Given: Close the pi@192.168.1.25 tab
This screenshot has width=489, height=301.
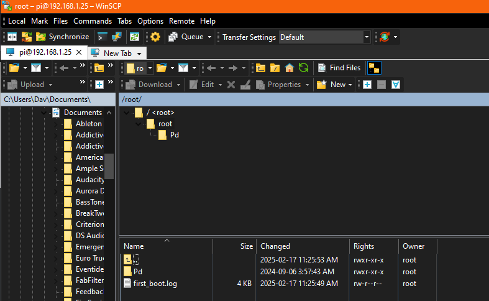Looking at the screenshot, I should (79, 52).
